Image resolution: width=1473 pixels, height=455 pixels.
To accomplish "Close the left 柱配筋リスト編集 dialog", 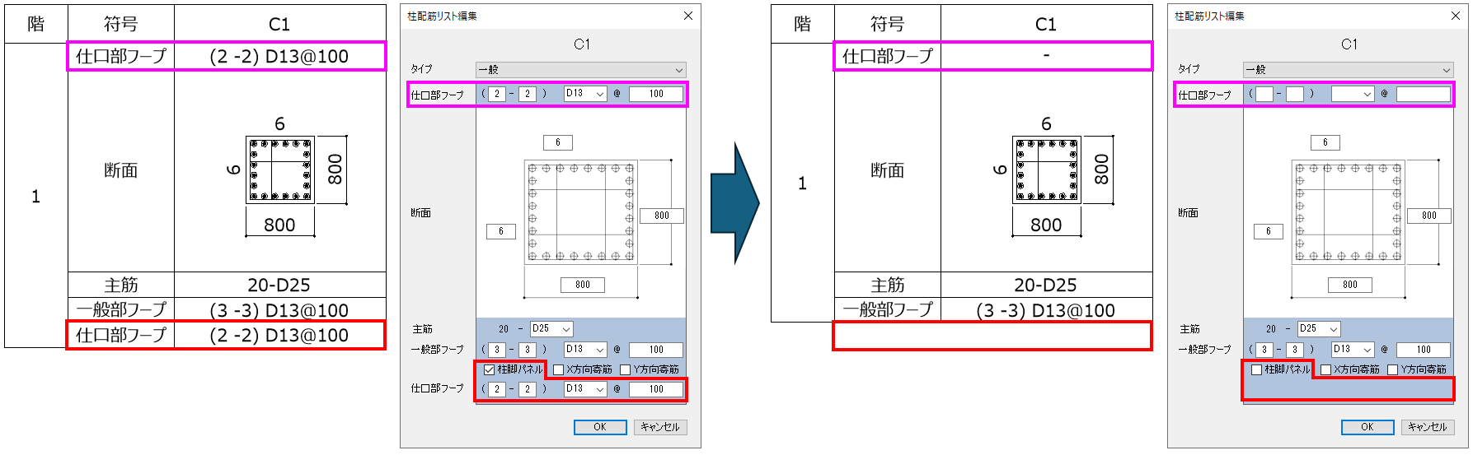I will (x=688, y=16).
